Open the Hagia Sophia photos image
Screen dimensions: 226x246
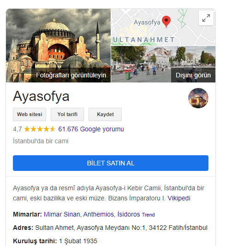(x=58, y=46)
